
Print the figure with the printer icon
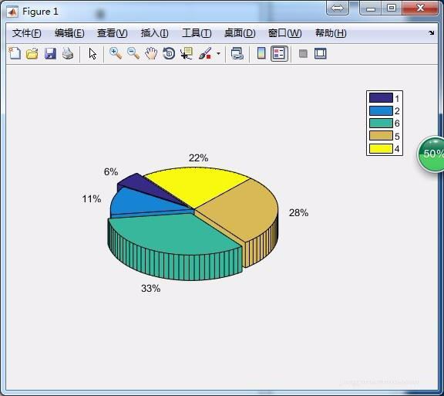click(x=68, y=53)
